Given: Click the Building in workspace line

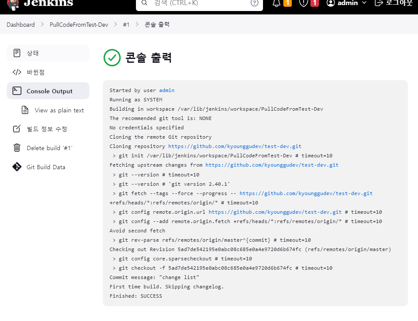Looking at the screenshot, I should (x=216, y=109).
